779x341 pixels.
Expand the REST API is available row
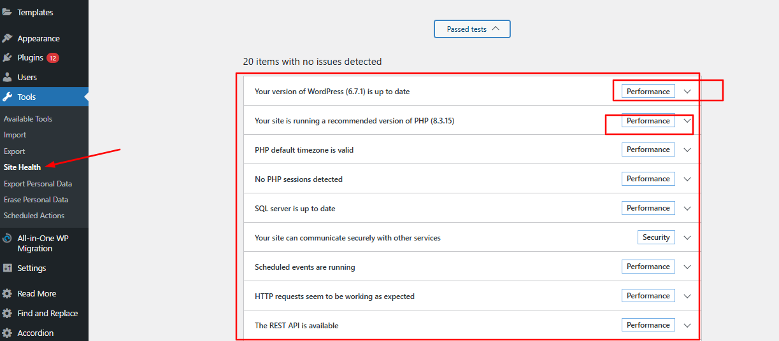(x=471, y=325)
